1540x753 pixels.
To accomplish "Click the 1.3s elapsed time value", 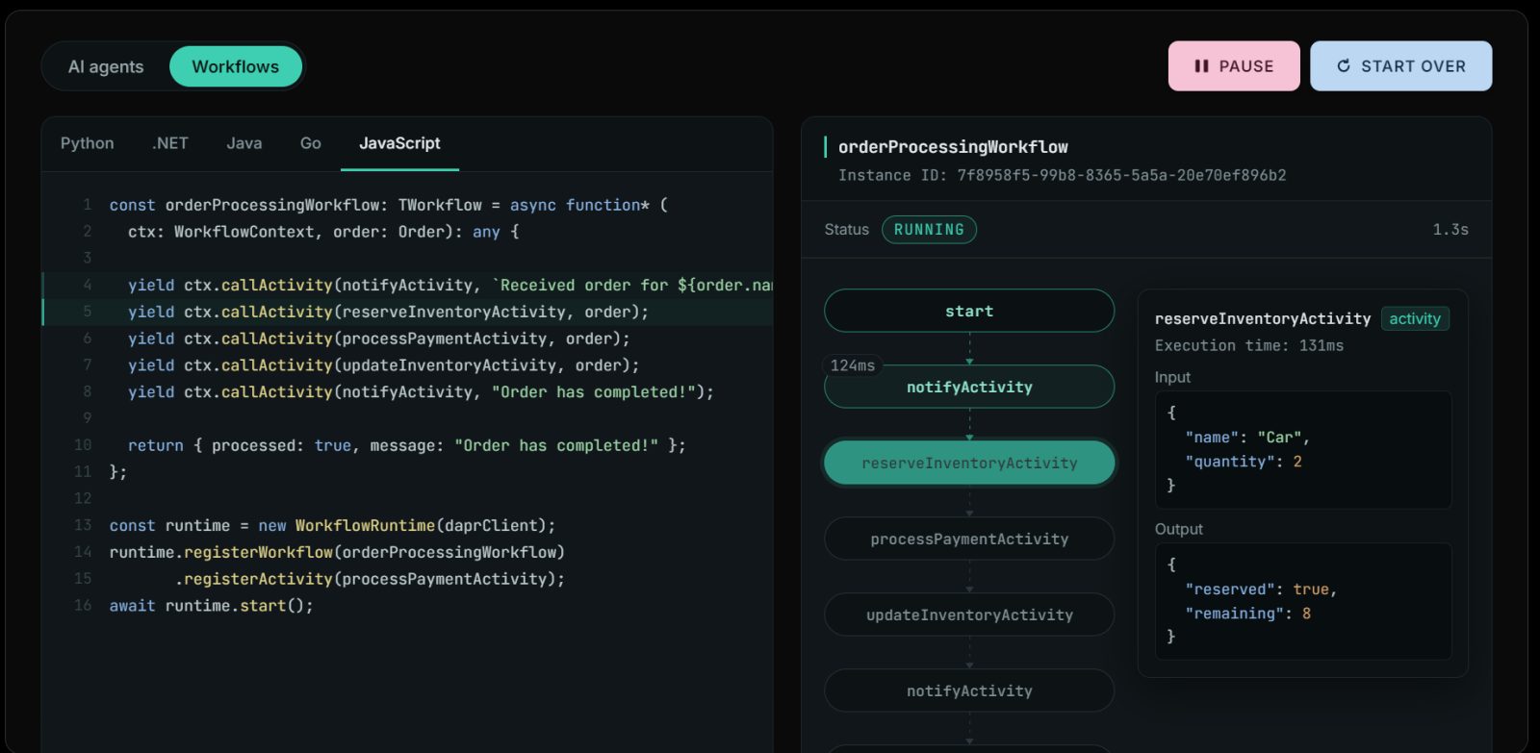I will tap(1450, 229).
